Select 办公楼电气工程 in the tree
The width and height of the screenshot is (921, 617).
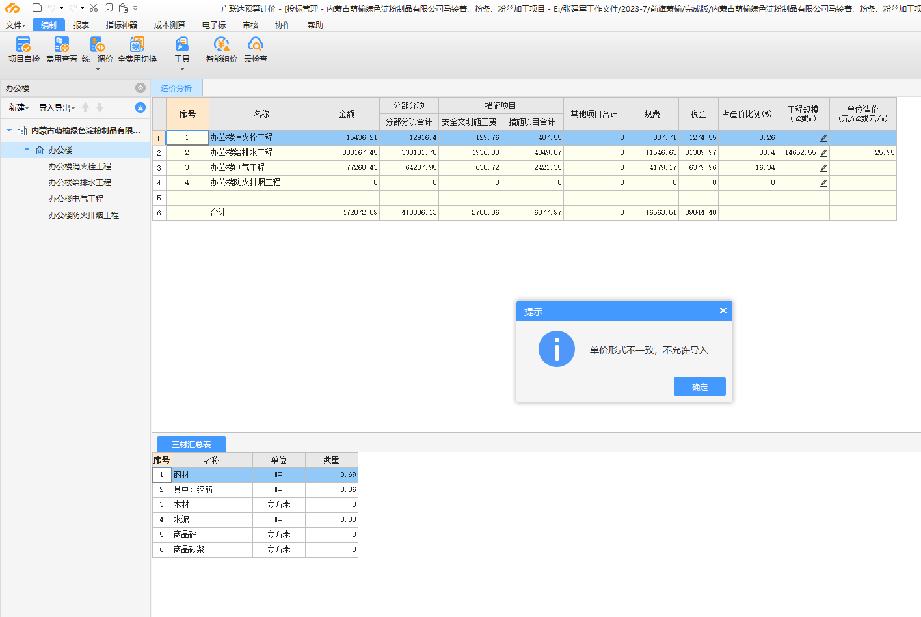[76, 199]
